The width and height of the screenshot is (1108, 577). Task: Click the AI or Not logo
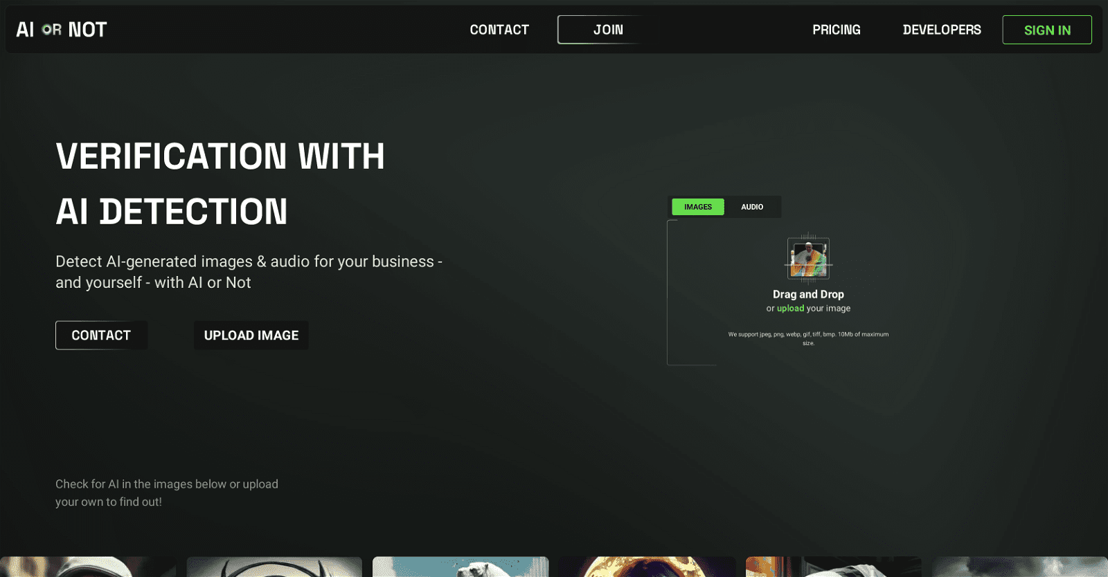[x=62, y=30]
